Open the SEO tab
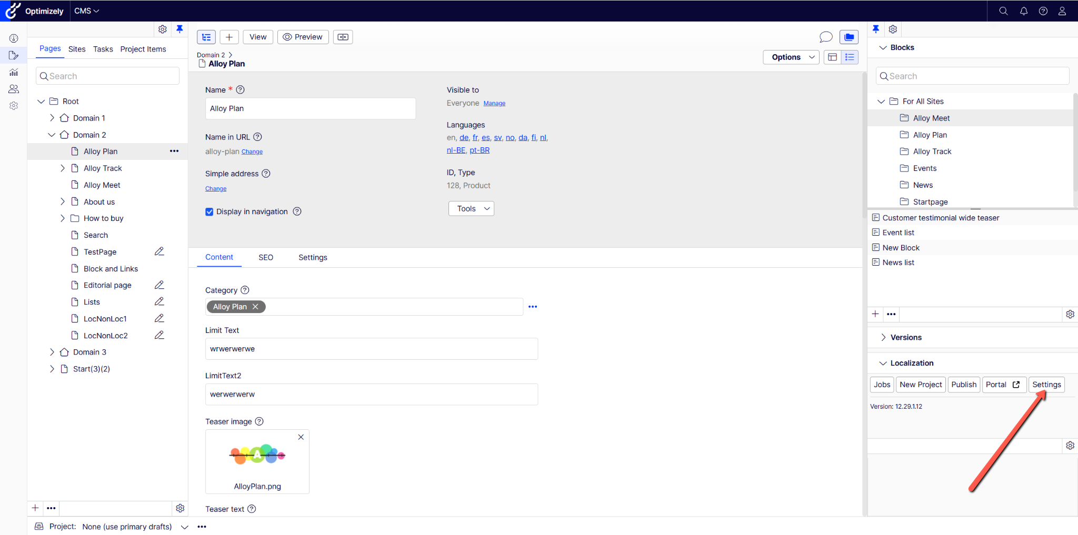1078x535 pixels. coord(266,257)
